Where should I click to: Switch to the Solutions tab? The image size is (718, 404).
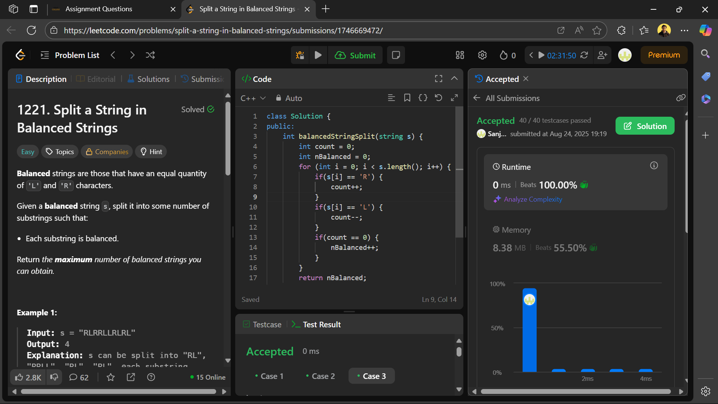(148, 79)
